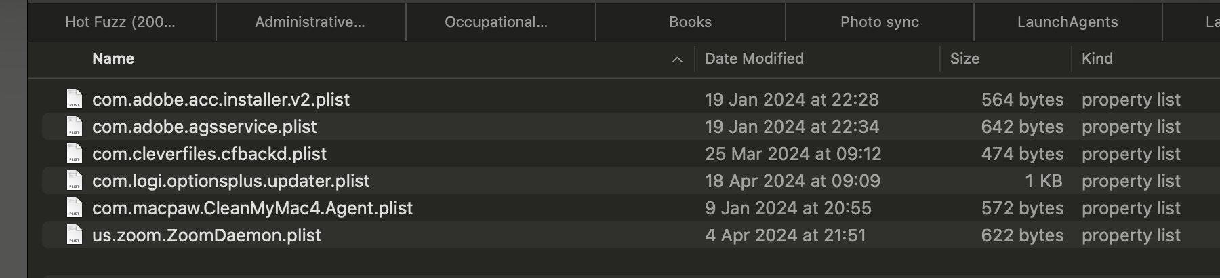Screen dimensions: 1220x278
Task: Select the com.logi.optionsplus.updater.plist filename
Action: [231, 181]
